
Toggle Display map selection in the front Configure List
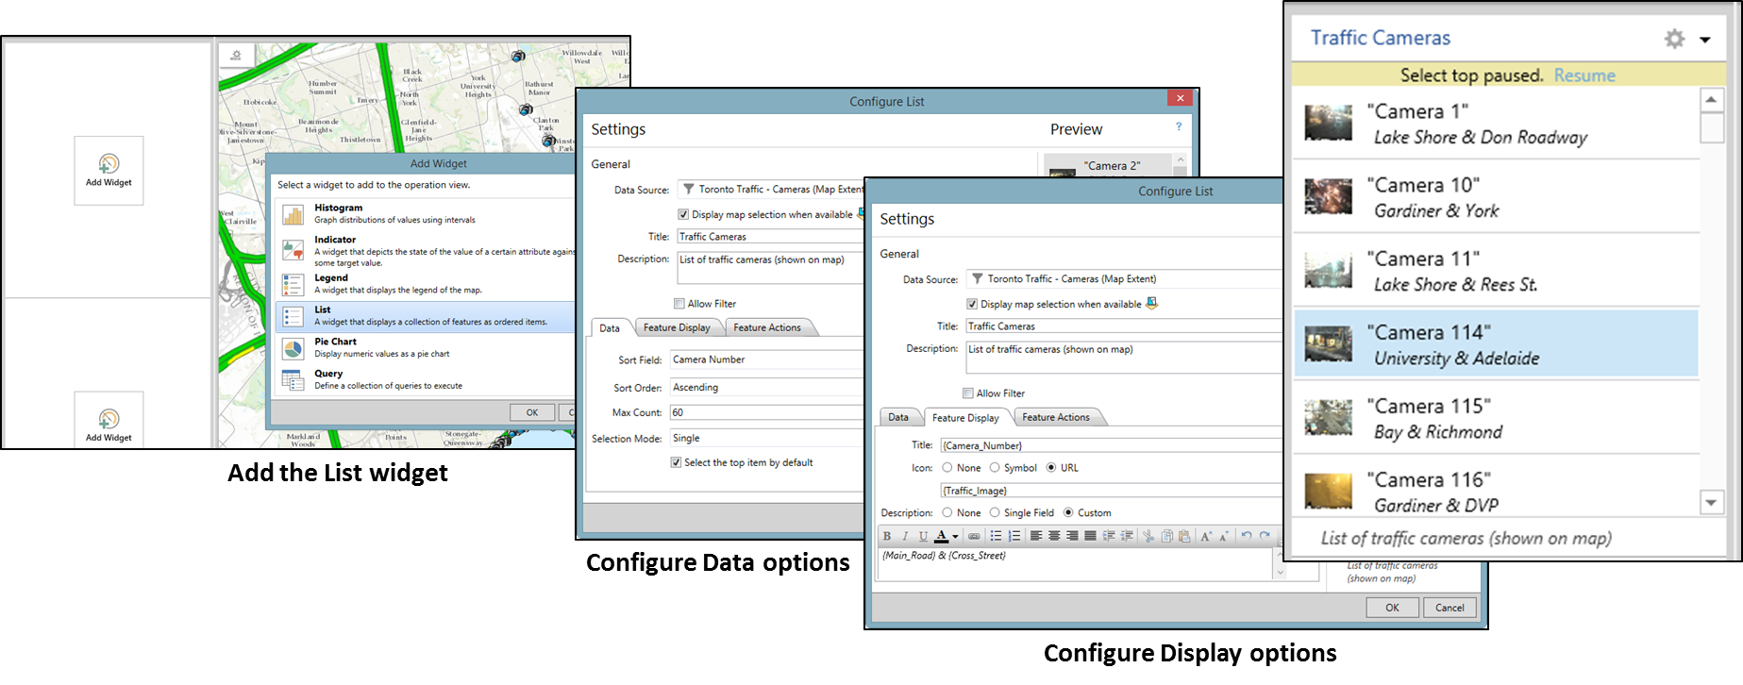(972, 304)
